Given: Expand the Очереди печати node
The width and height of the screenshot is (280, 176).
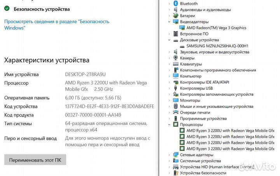Looking at the screenshot, I should point(169,112).
